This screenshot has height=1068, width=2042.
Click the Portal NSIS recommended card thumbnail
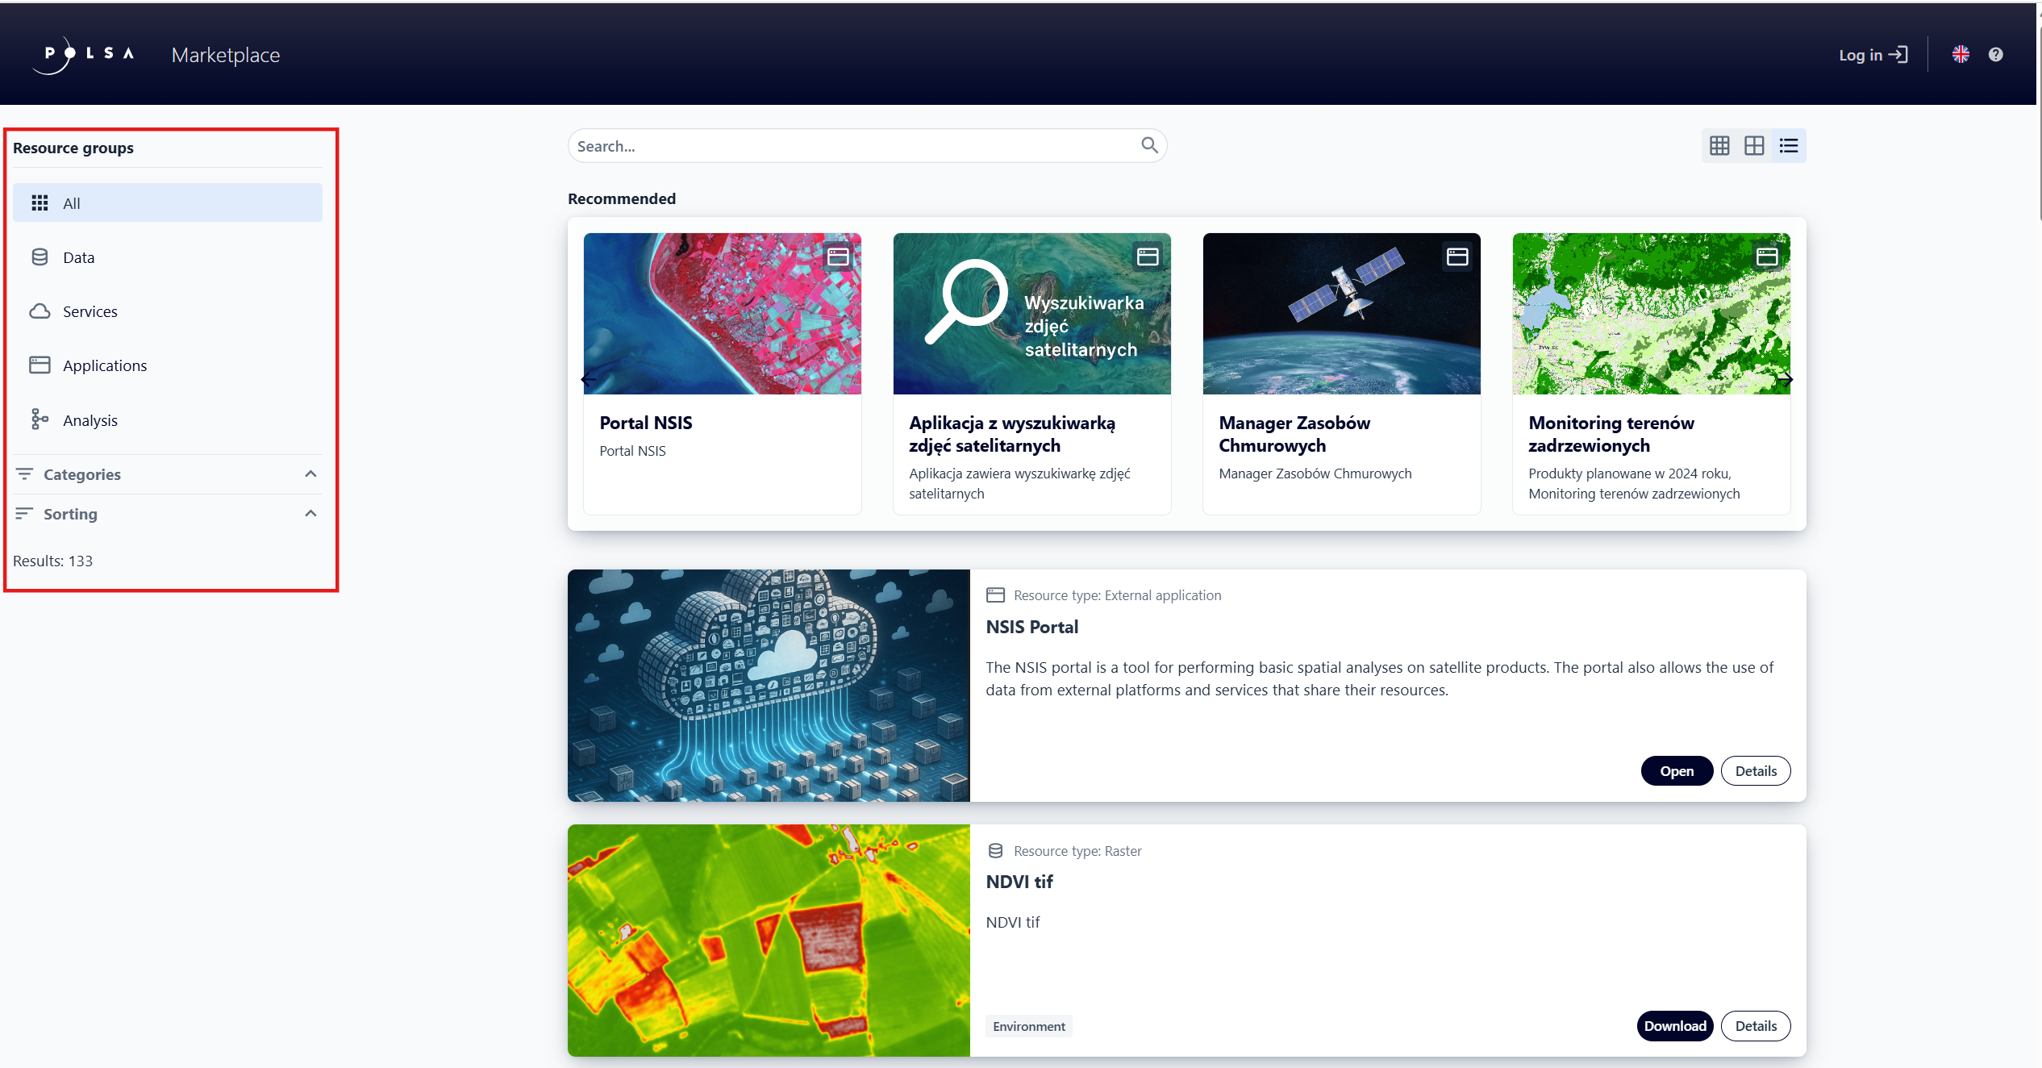pyautogui.click(x=722, y=314)
